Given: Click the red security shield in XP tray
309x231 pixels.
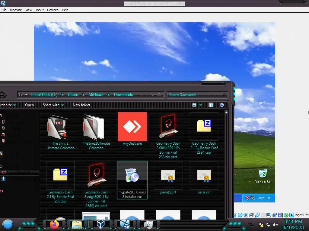Looking at the screenshot, I should [x=247, y=198].
